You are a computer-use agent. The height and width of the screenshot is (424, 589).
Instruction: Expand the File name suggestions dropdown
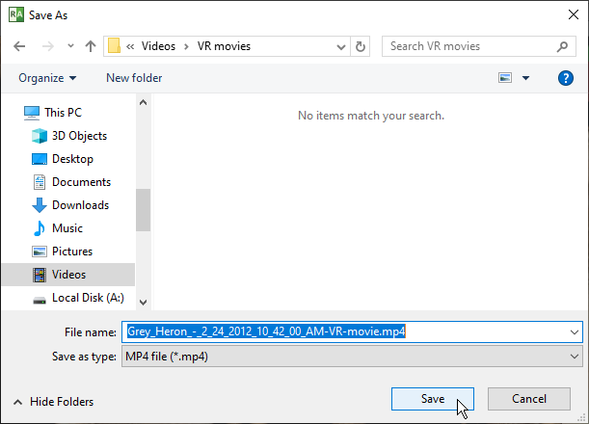point(575,331)
